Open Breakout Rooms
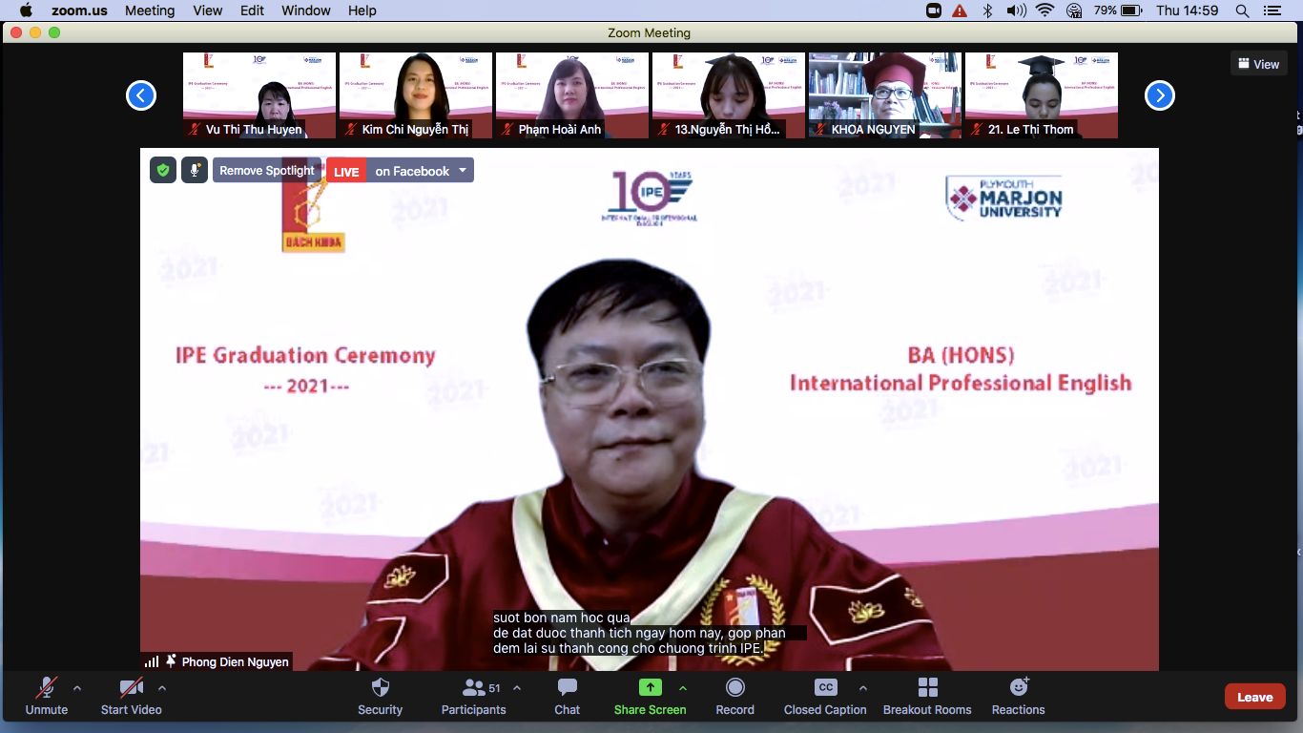Viewport: 1303px width, 733px height. [x=926, y=696]
